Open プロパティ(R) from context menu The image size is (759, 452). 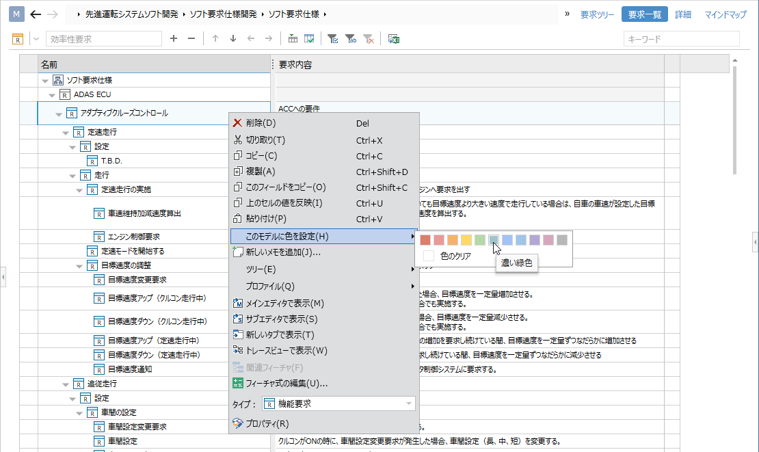[x=324, y=423]
